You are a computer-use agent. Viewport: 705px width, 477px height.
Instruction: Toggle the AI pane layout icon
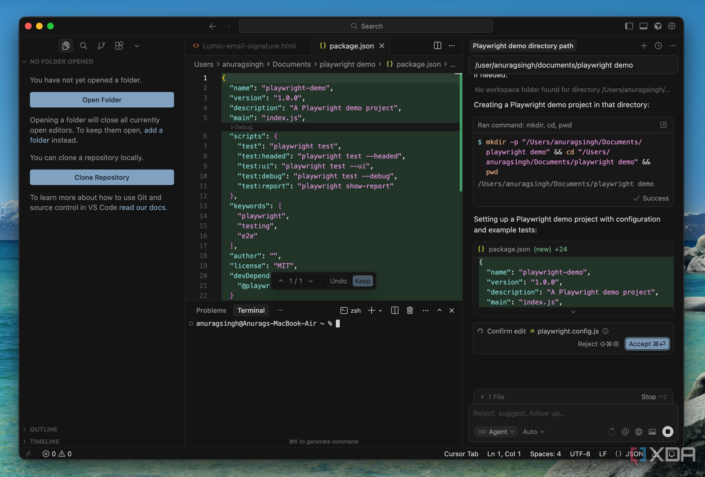(658, 26)
